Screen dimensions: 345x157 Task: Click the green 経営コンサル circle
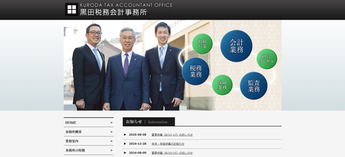266,59
